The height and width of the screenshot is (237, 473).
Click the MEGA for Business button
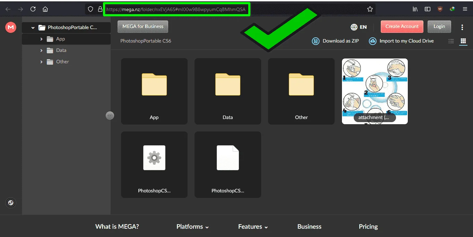coord(143,26)
